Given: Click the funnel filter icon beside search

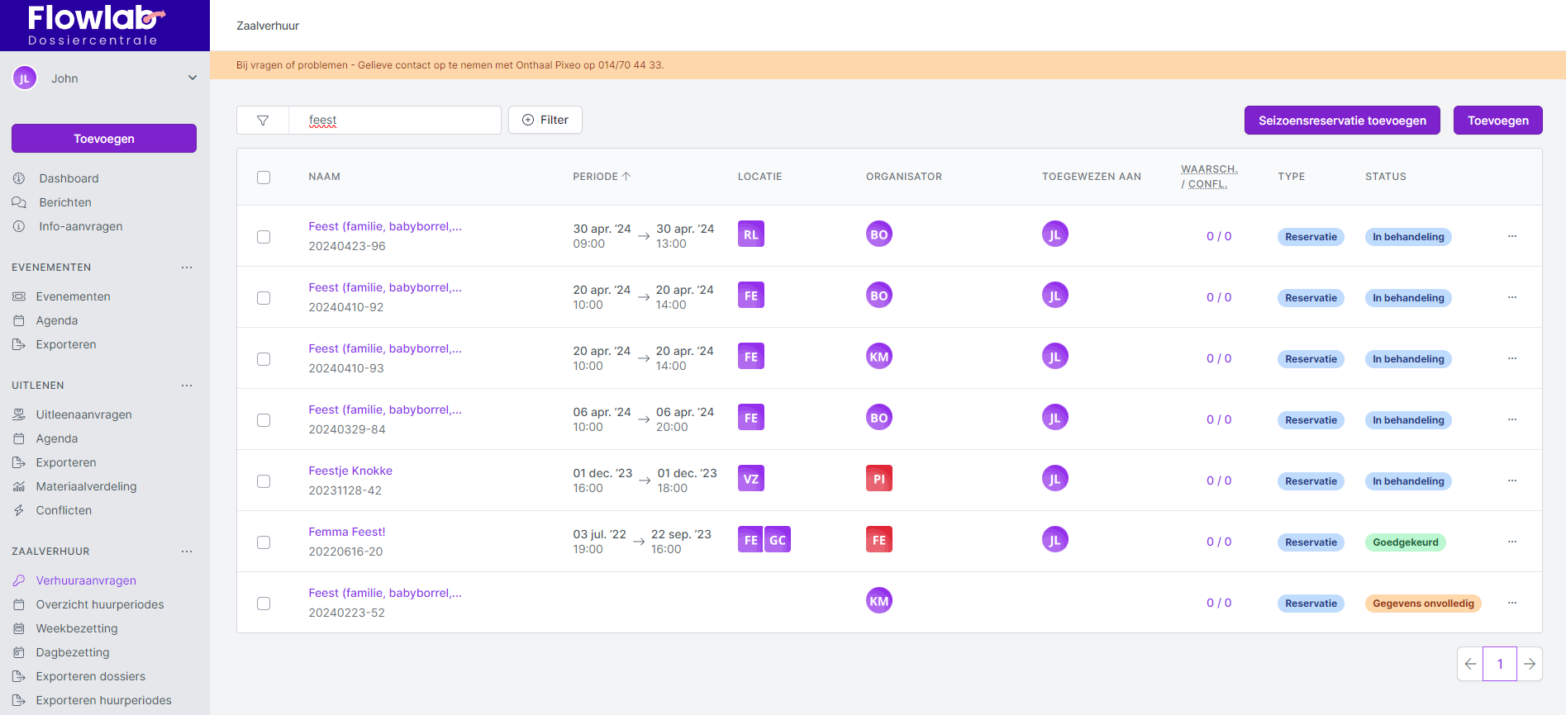Looking at the screenshot, I should pyautogui.click(x=263, y=121).
